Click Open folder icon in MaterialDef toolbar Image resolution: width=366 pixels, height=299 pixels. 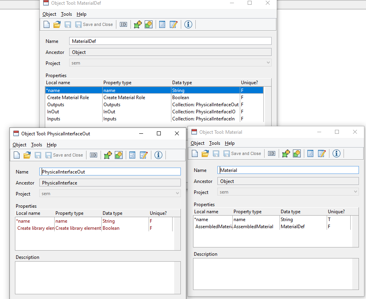(x=57, y=24)
